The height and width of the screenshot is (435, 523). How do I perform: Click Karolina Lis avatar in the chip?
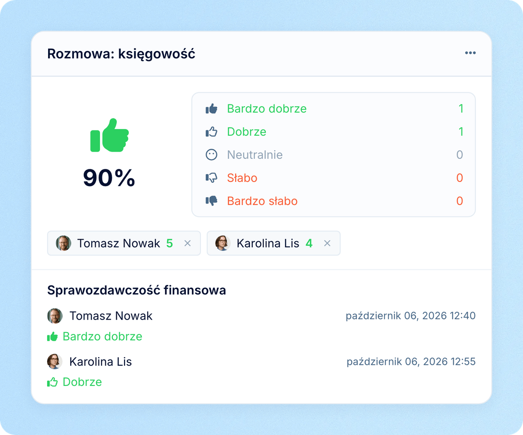pyautogui.click(x=223, y=243)
